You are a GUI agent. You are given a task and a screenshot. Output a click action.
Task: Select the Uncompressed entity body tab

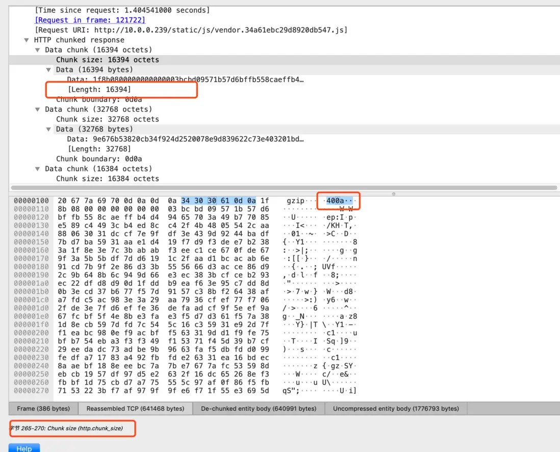tap(396, 408)
